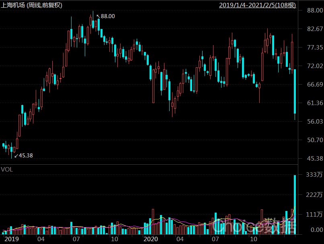Click the 88.00 price axis label
This screenshot has height=244, width=324.
click(312, 10)
